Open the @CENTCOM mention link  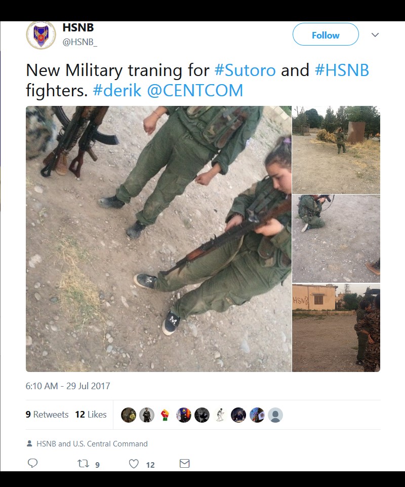point(195,90)
